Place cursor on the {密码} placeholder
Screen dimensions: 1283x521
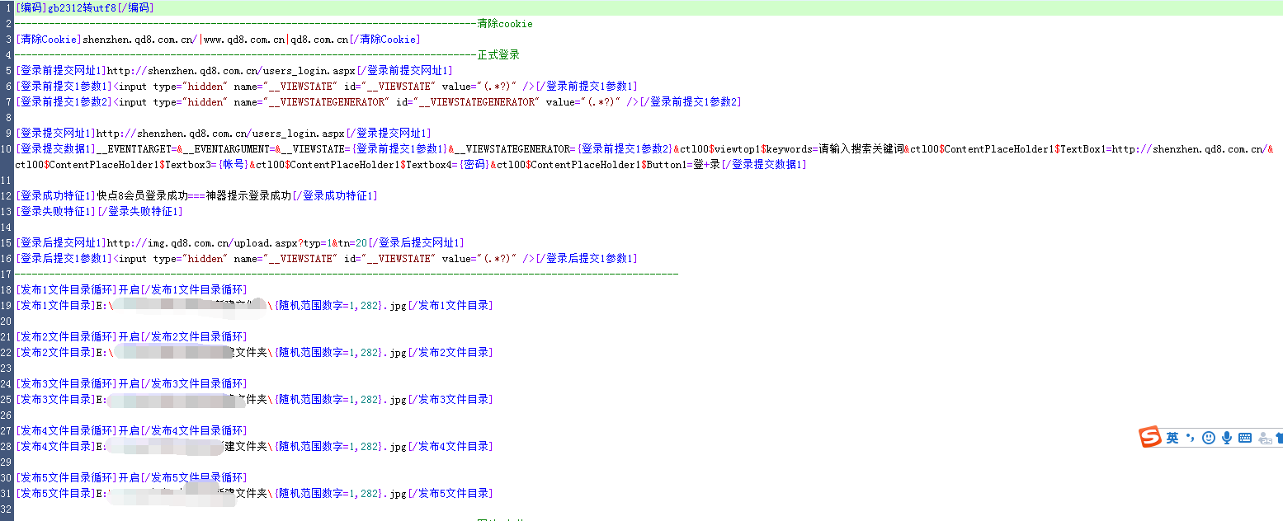(x=474, y=165)
